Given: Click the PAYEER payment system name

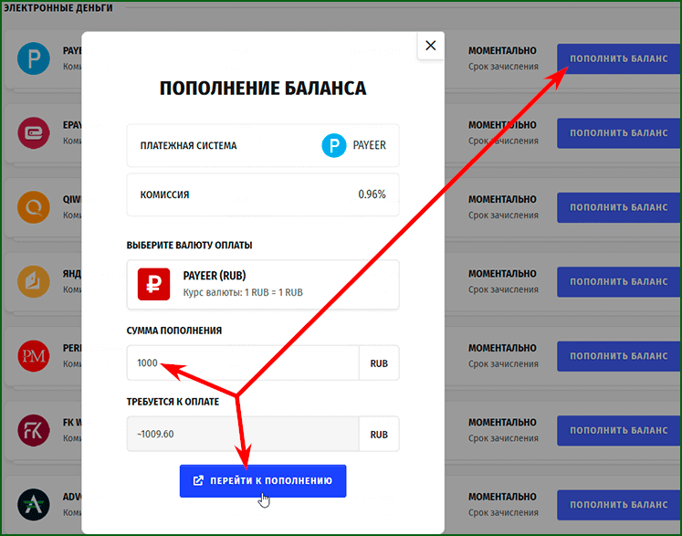Looking at the screenshot, I should (369, 145).
